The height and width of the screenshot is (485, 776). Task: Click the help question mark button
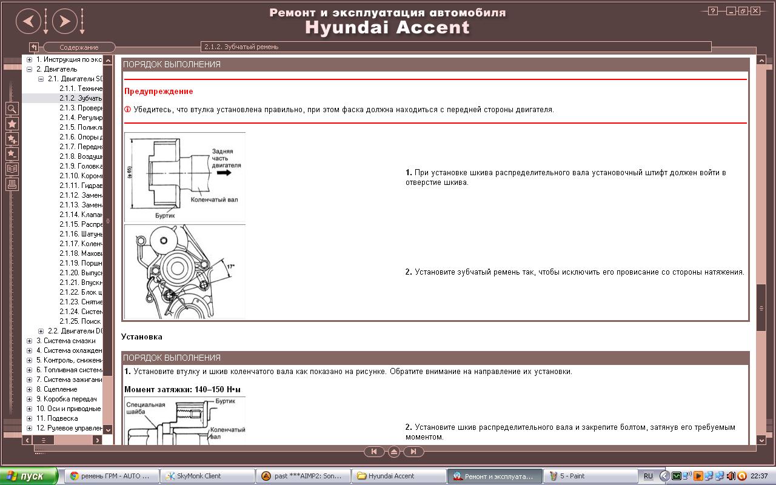pos(714,11)
